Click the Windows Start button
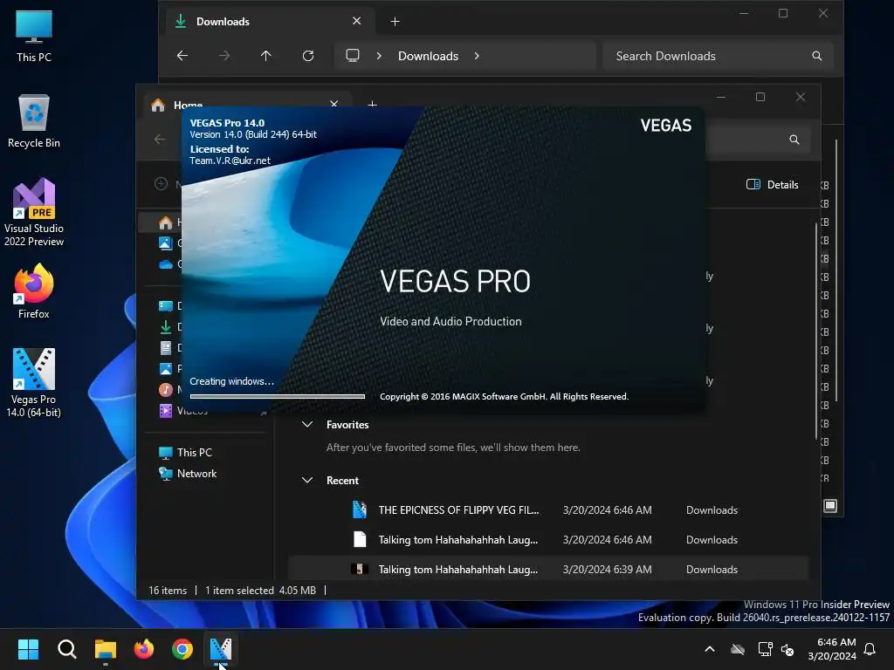 28,649
